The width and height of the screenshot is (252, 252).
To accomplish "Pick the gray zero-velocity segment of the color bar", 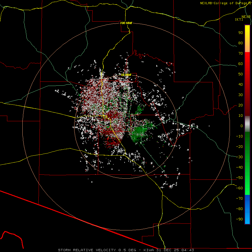I will click(247, 124).
